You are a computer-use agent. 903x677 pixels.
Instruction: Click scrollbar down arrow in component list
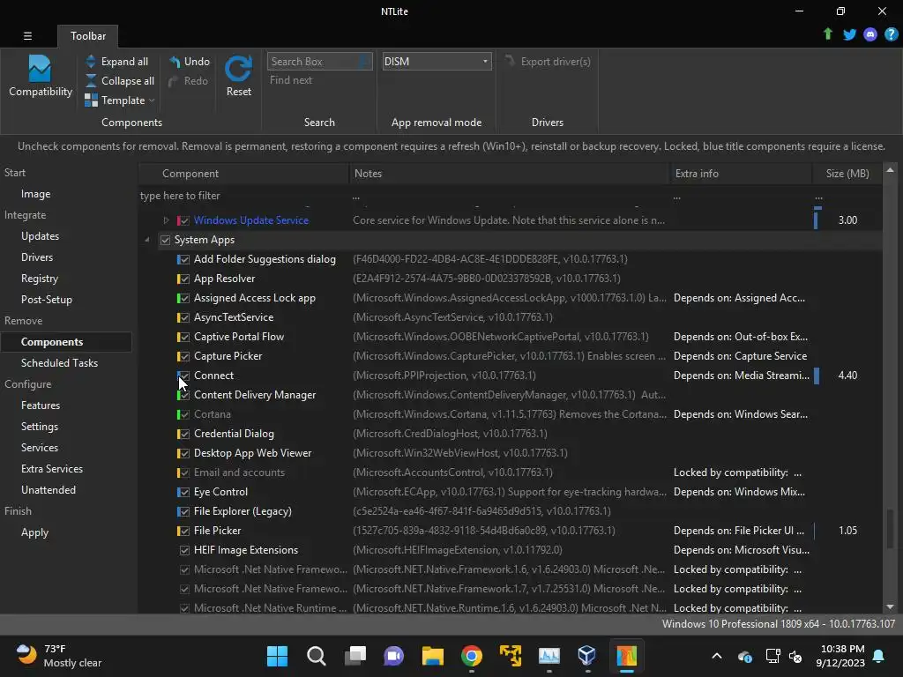890,606
